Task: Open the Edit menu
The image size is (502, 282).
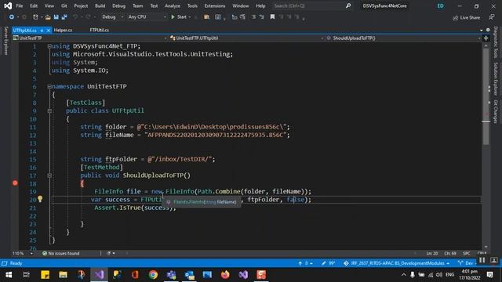Action: 34,5
